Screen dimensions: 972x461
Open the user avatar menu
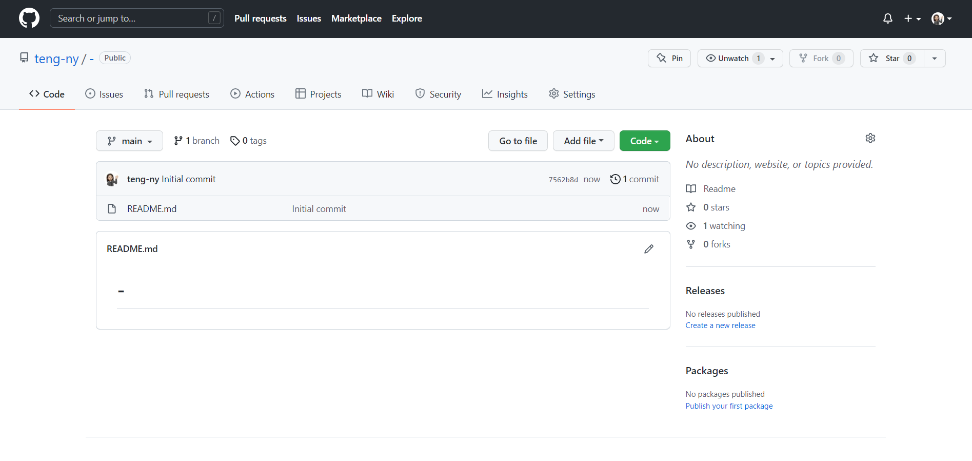942,18
